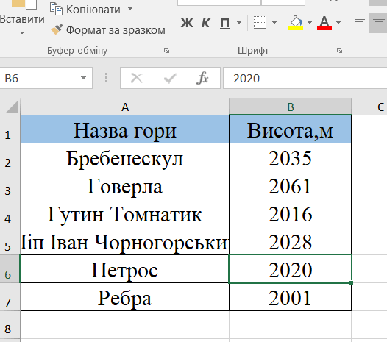Open the underline style dropdown arrow

click(x=239, y=23)
